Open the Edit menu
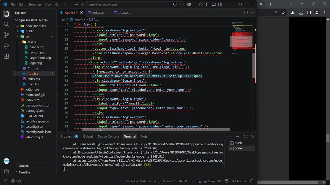 pos(22,4)
